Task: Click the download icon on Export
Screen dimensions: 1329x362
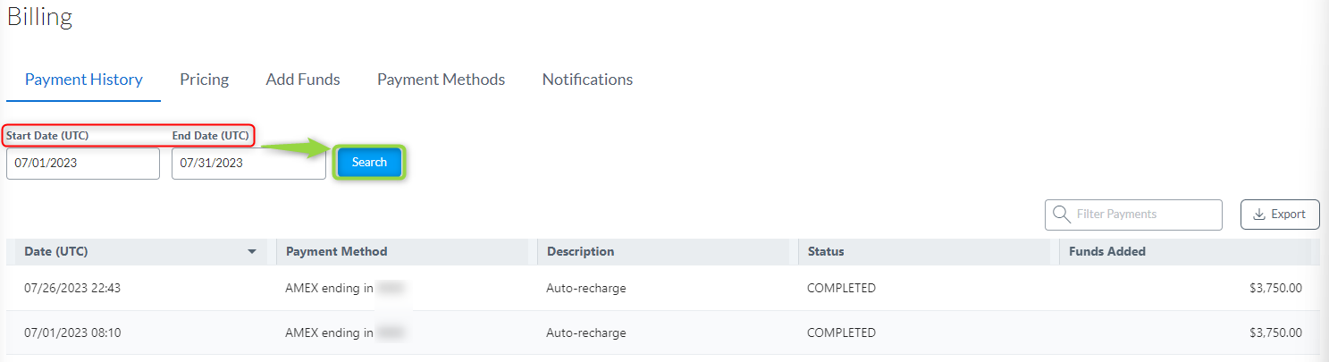Action: point(1259,215)
